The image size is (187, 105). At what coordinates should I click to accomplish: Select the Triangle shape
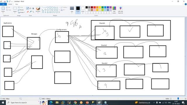click(x=57, y=8)
